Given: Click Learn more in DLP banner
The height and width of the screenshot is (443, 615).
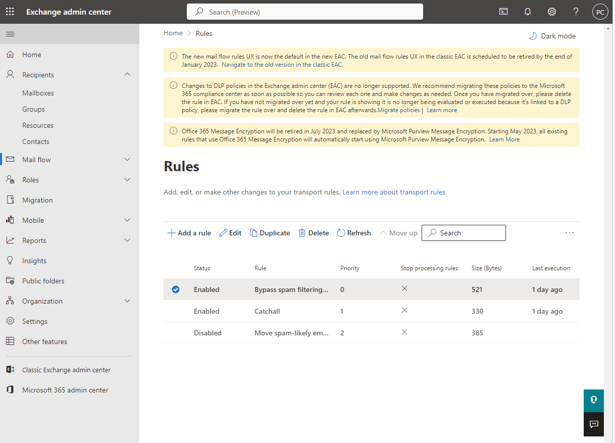Looking at the screenshot, I should pyautogui.click(x=442, y=110).
